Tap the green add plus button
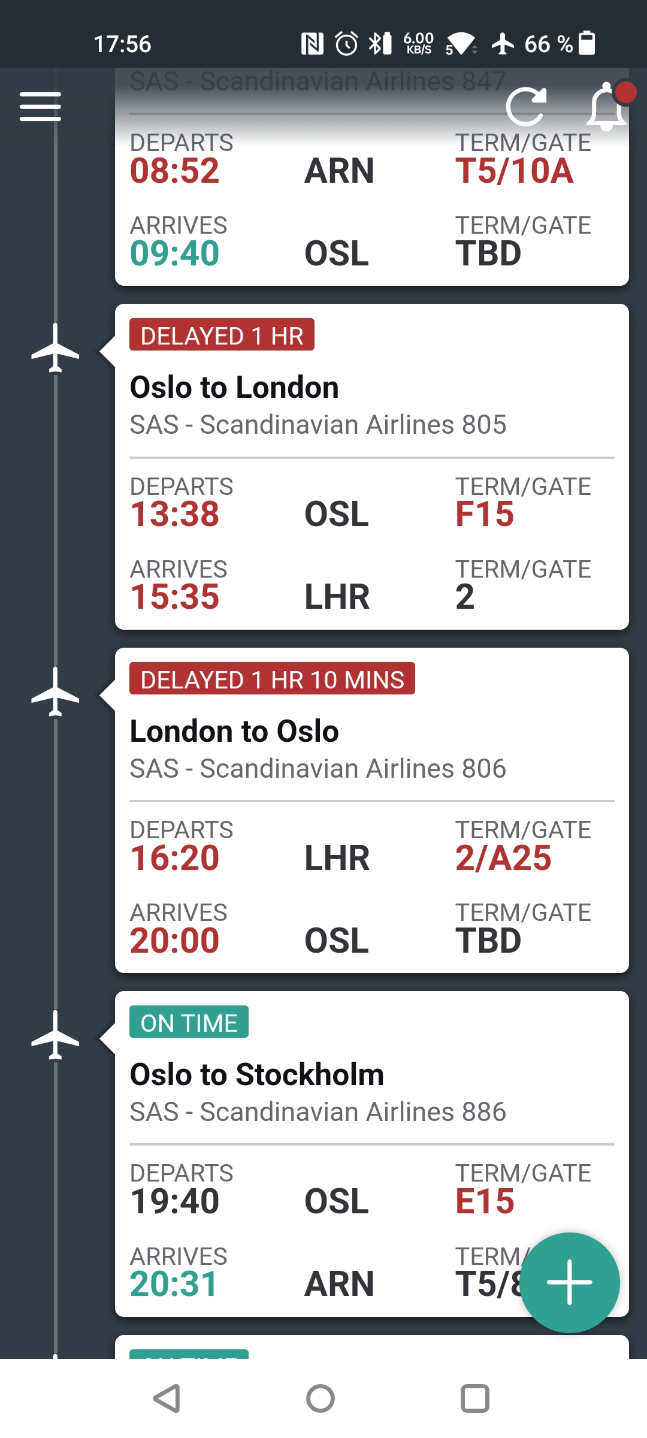 569,1282
